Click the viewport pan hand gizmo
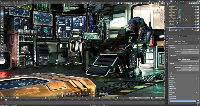Image resolution: width=200 pixels, height=106 pixels. (x=161, y=17)
